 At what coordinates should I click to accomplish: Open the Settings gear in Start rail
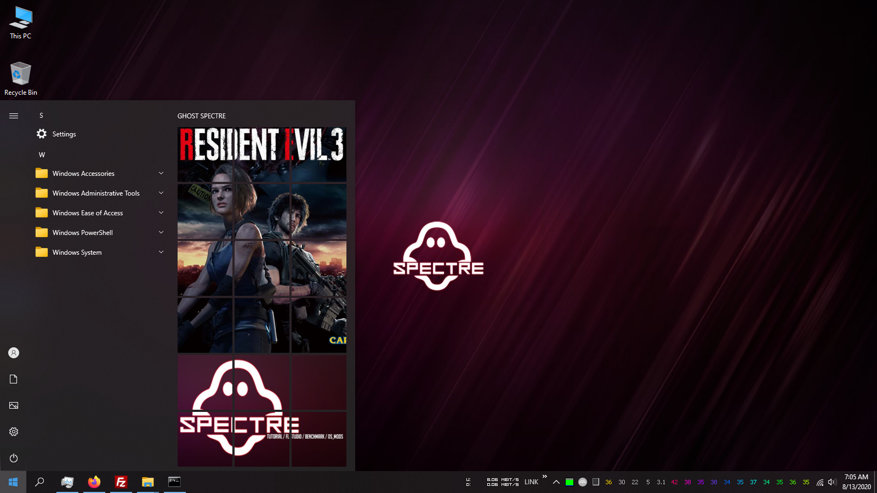pyautogui.click(x=14, y=432)
